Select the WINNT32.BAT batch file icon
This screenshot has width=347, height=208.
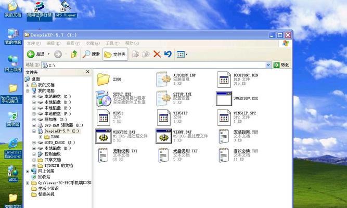(x=104, y=136)
